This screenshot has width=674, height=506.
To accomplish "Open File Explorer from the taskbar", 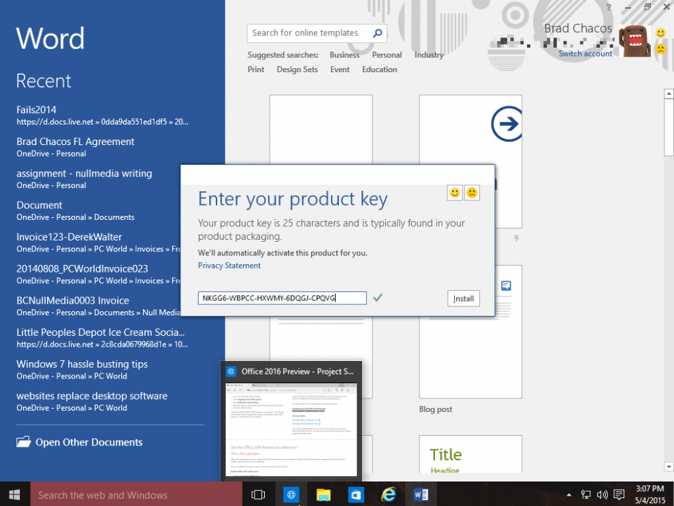I will (323, 495).
